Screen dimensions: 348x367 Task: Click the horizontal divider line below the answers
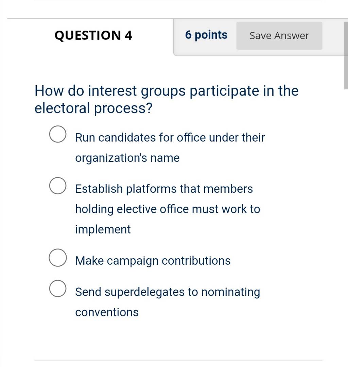pos(178,360)
